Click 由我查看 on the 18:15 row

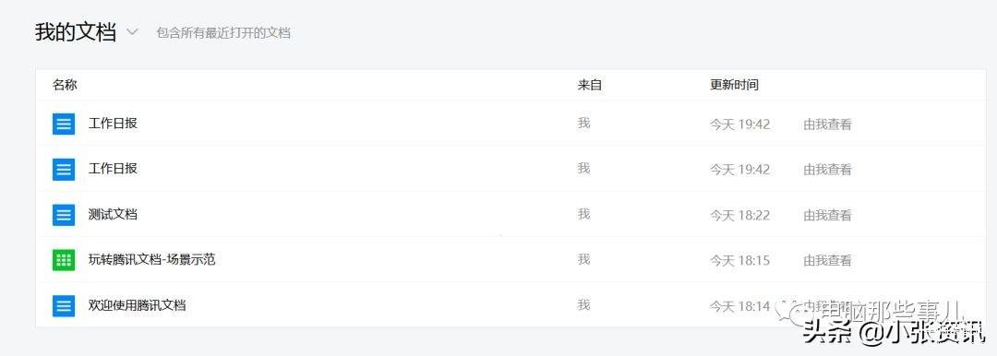827,261
